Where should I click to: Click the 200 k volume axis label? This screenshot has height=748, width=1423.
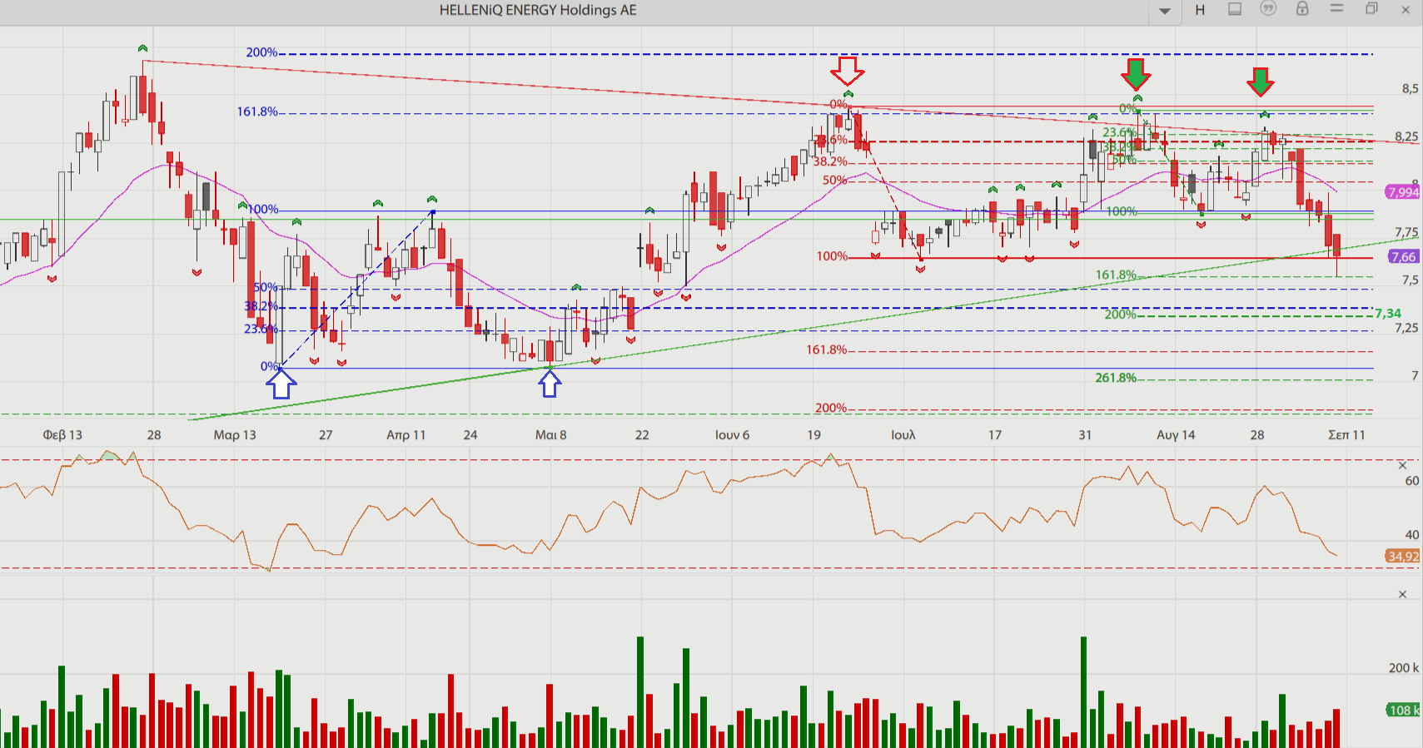[x=1404, y=668]
